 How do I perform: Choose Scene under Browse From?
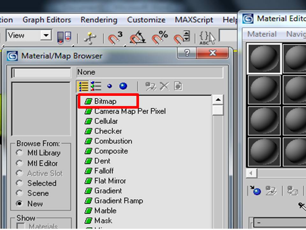(x=19, y=193)
